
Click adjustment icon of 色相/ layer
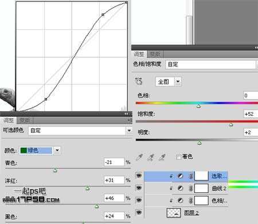[x=180, y=201]
